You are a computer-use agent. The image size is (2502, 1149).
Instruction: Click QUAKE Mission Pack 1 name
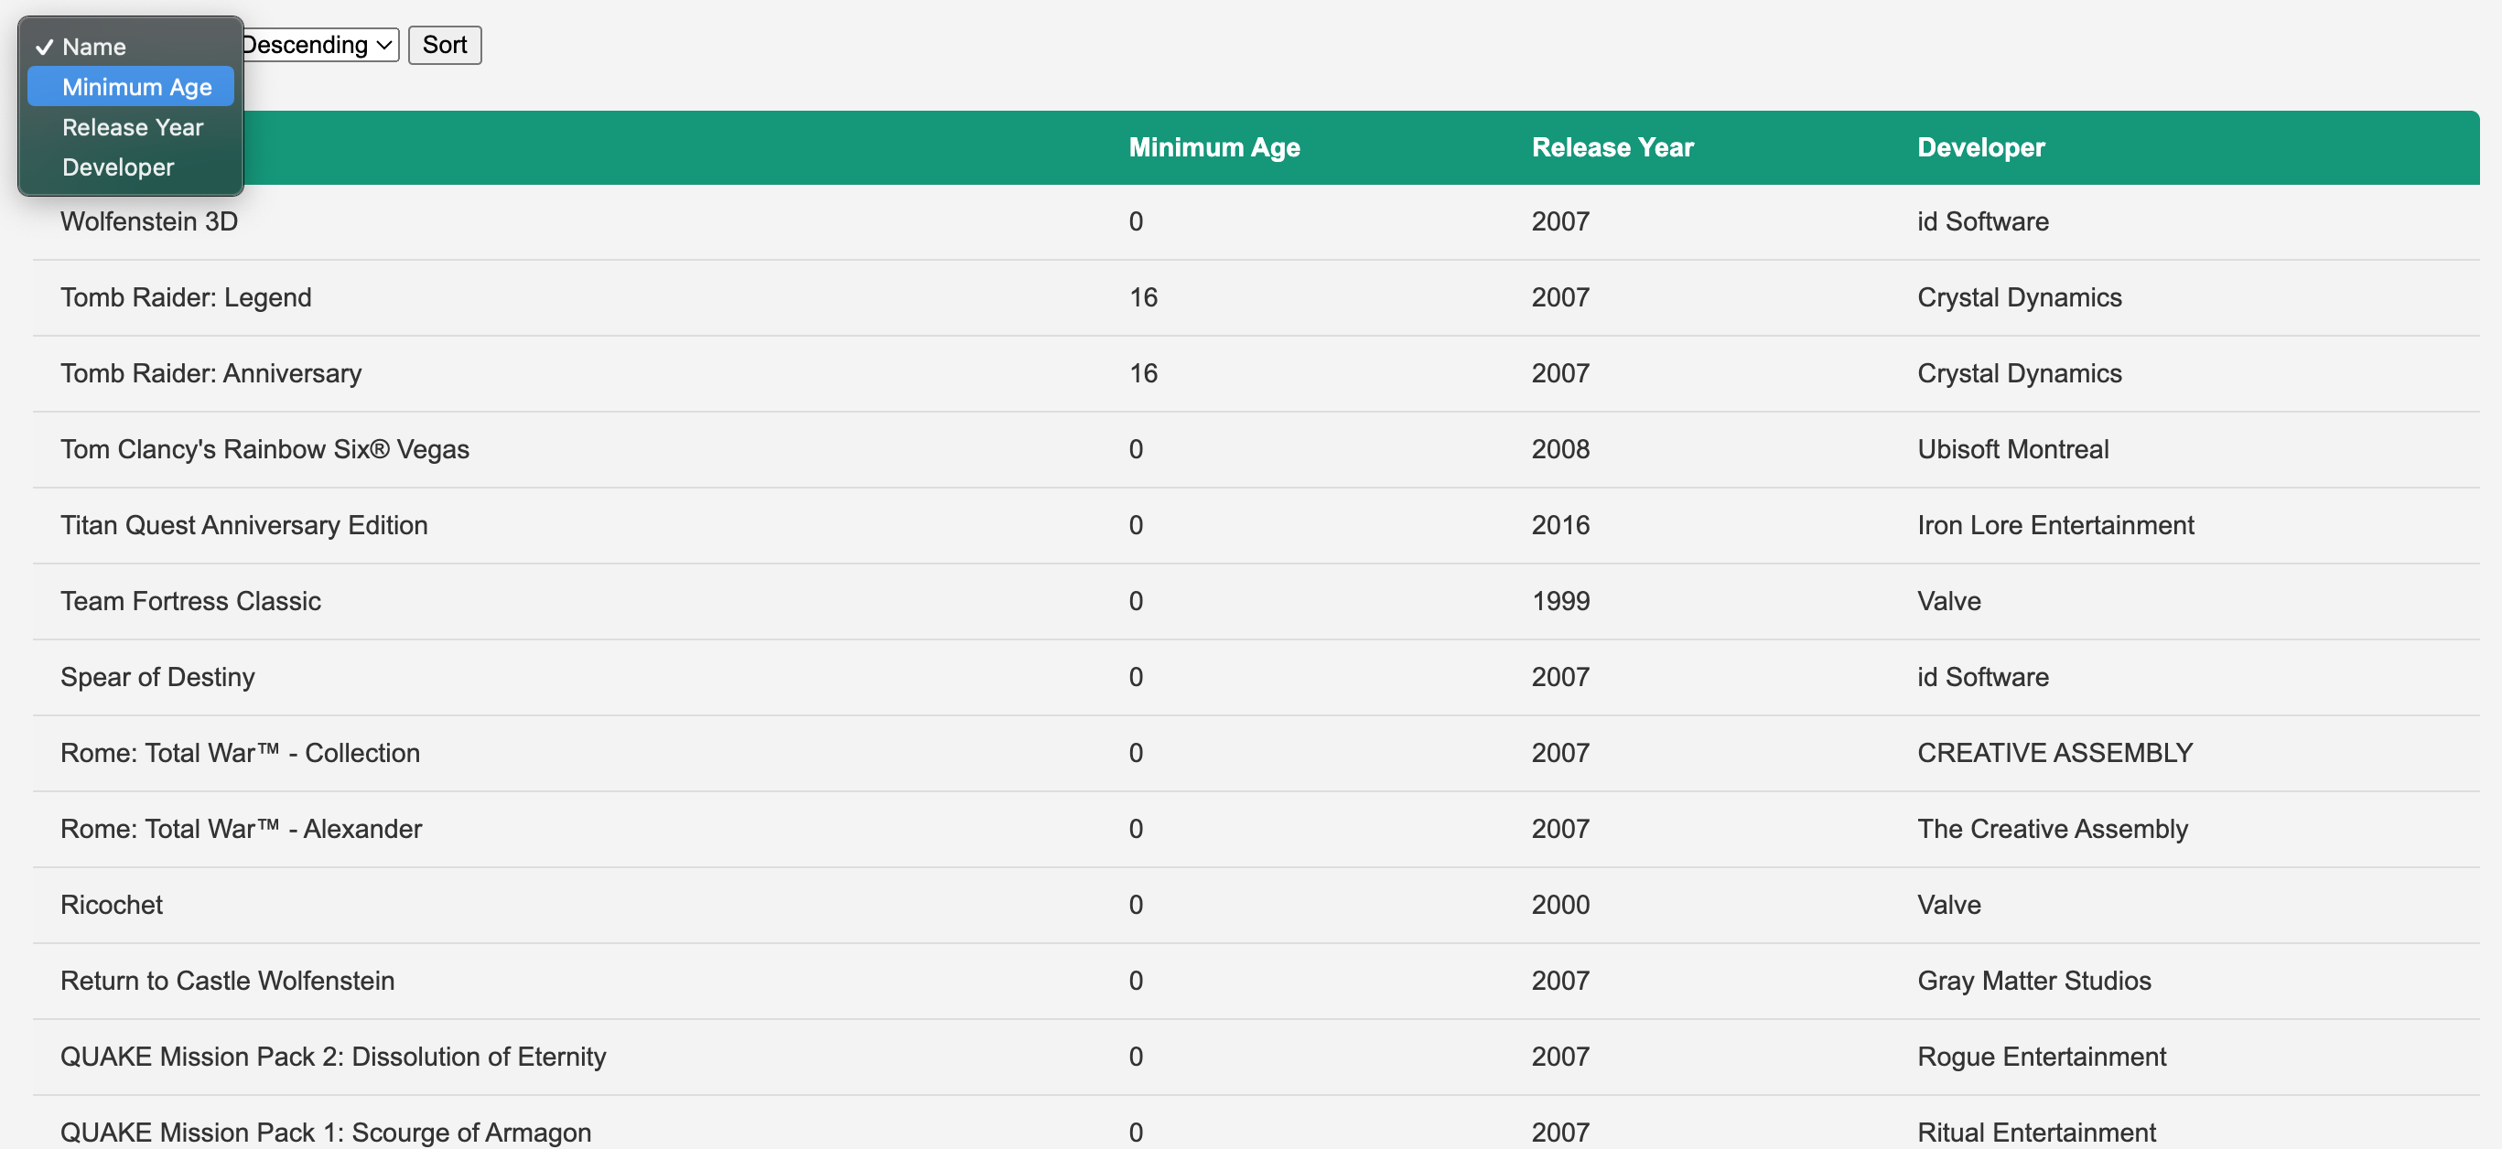coord(326,1132)
